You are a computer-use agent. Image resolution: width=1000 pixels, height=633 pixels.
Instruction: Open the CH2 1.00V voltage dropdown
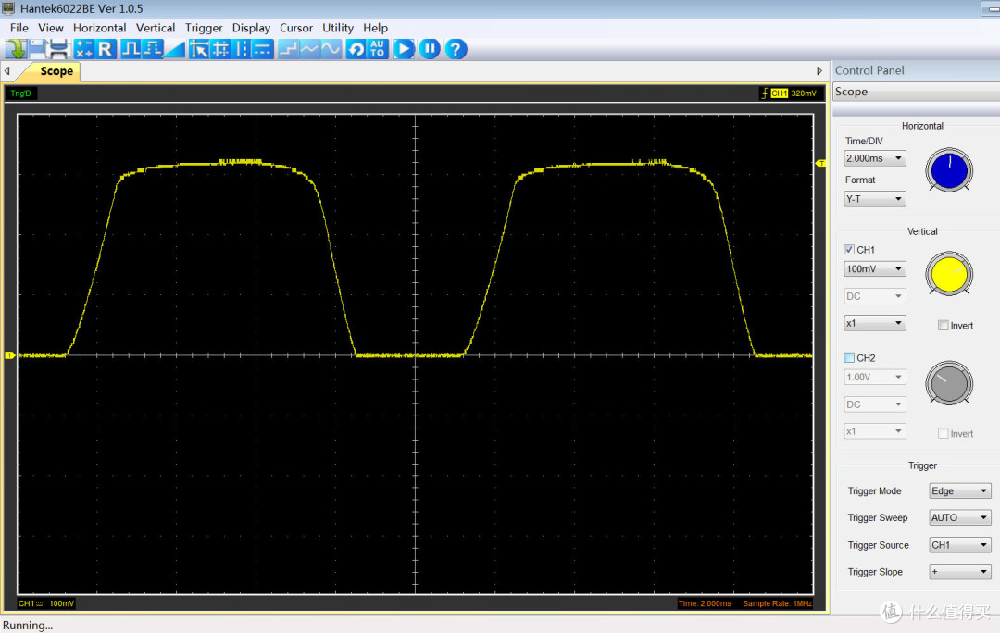tap(874, 378)
